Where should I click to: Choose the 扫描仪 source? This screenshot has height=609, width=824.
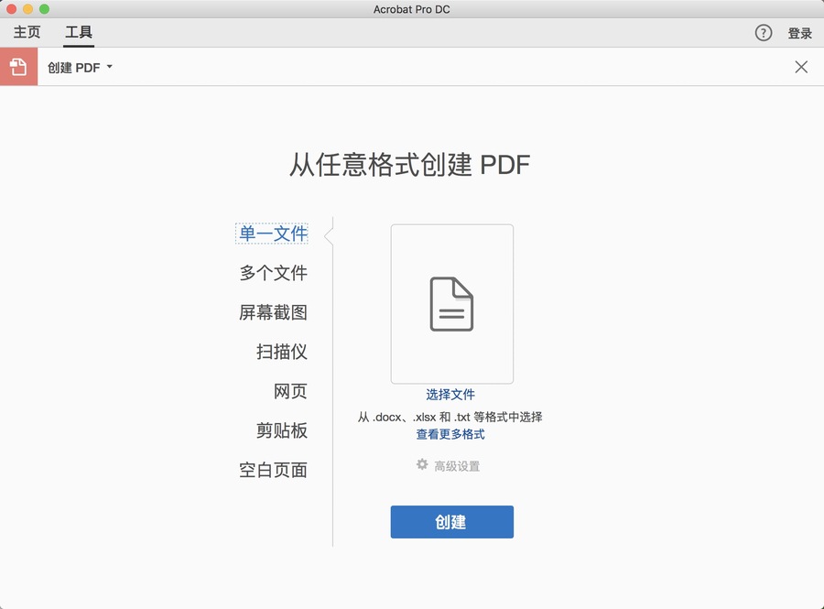pyautogui.click(x=282, y=352)
